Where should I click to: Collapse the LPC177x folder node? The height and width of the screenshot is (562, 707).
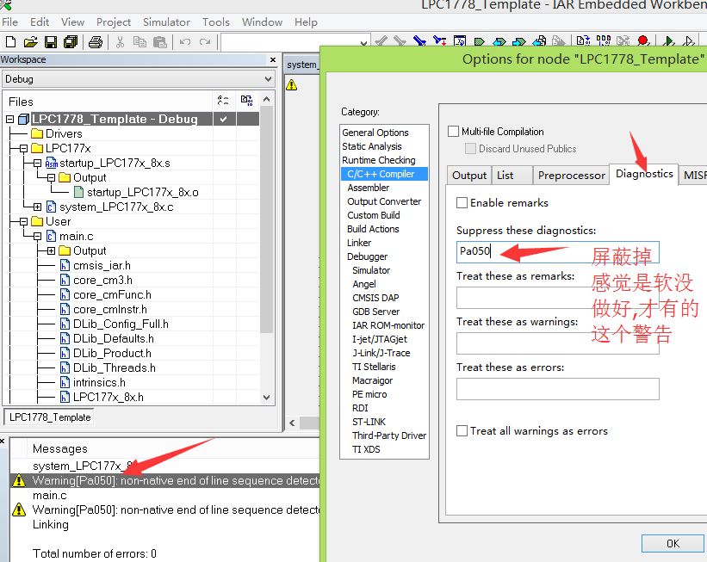(23, 148)
